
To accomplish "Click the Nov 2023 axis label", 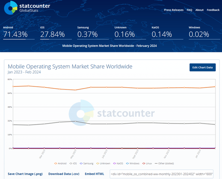I will click(166, 154).
